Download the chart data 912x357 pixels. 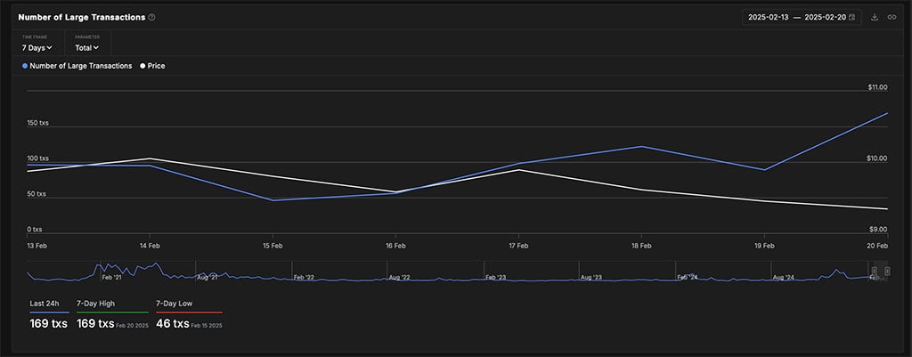tap(875, 17)
